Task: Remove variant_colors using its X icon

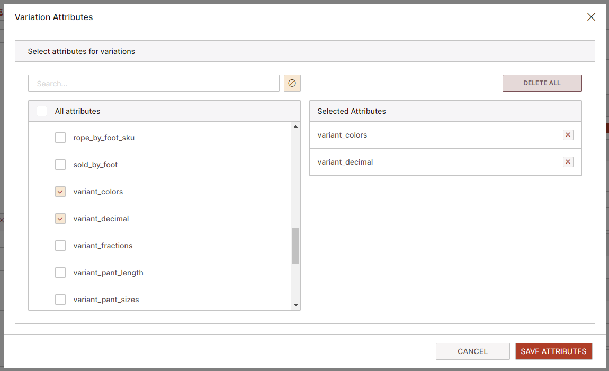Action: [x=568, y=135]
